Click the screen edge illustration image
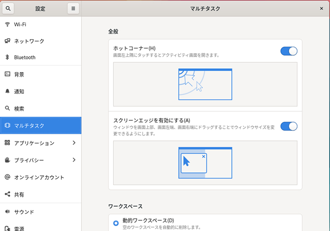Screen dimensions: 330x231 [x=205, y=163]
